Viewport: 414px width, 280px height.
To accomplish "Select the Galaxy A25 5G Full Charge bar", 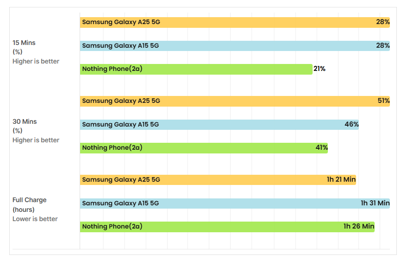I will click(218, 180).
